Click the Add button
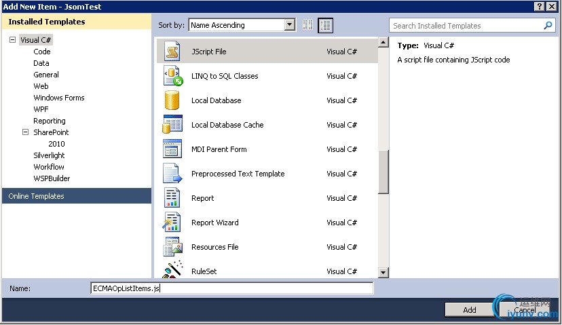562x325 pixels. tap(470, 309)
